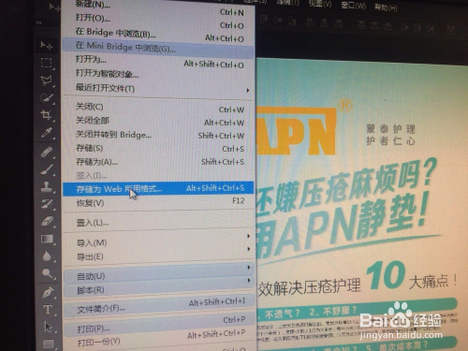468x351 pixels.
Task: Open the 视图(V) menu bar item
Action: pyautogui.click(x=320, y=3)
